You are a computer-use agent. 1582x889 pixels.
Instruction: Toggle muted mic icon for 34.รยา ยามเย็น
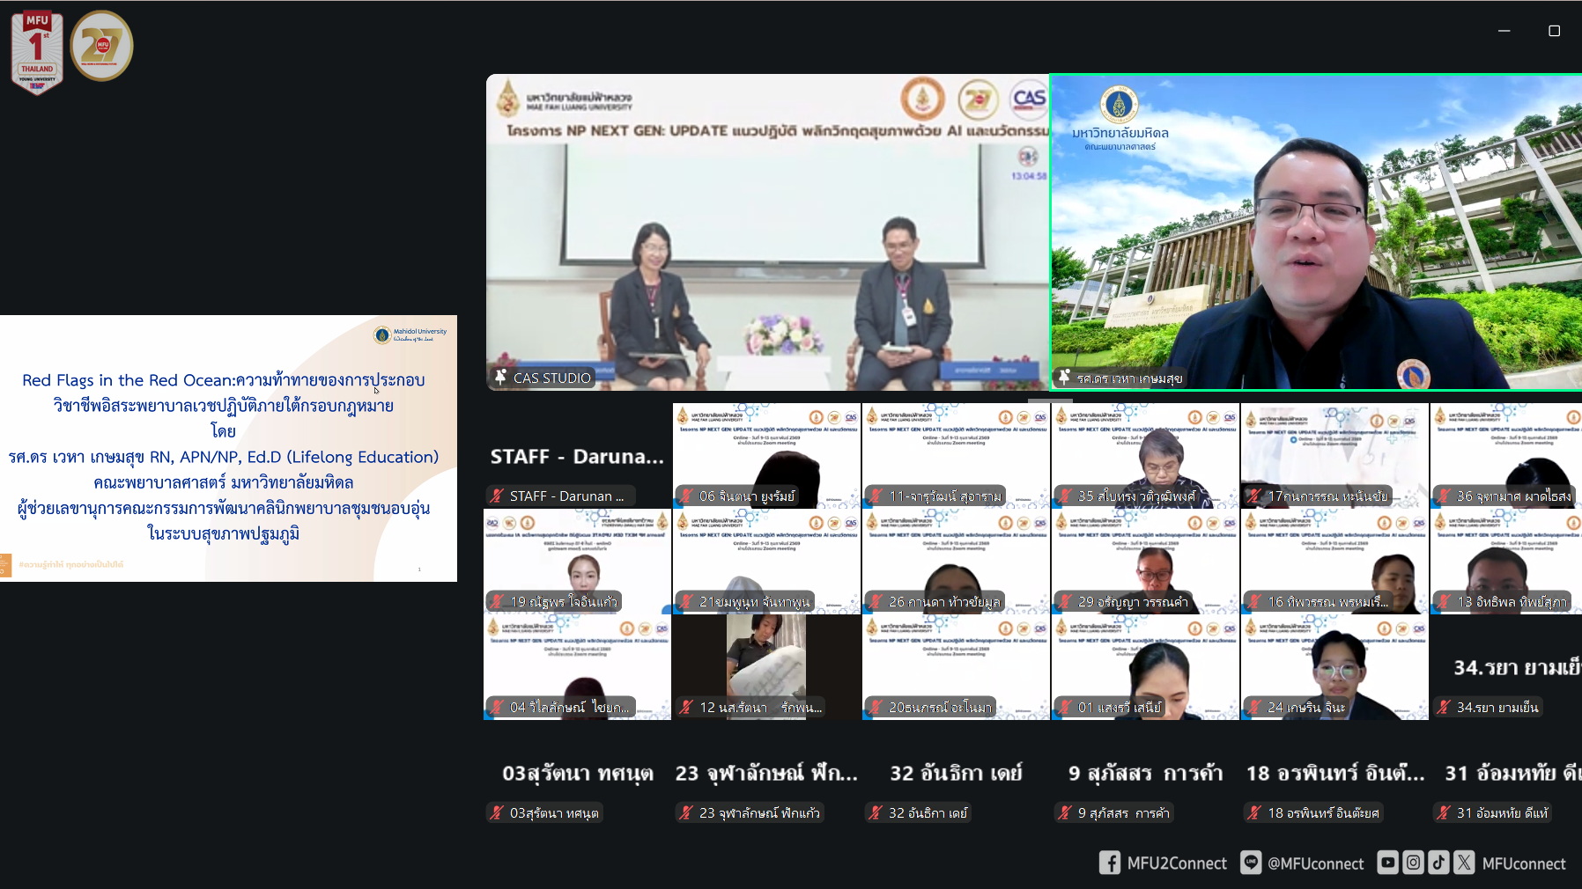coord(1444,708)
